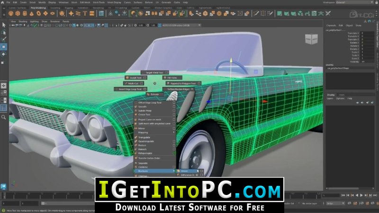Switch to the Poly Modeling shelf tab
Viewport: 379px width, 213px height.
tap(38, 8)
